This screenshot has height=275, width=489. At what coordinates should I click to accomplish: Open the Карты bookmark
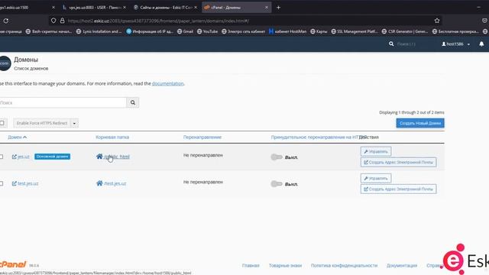click(319, 31)
